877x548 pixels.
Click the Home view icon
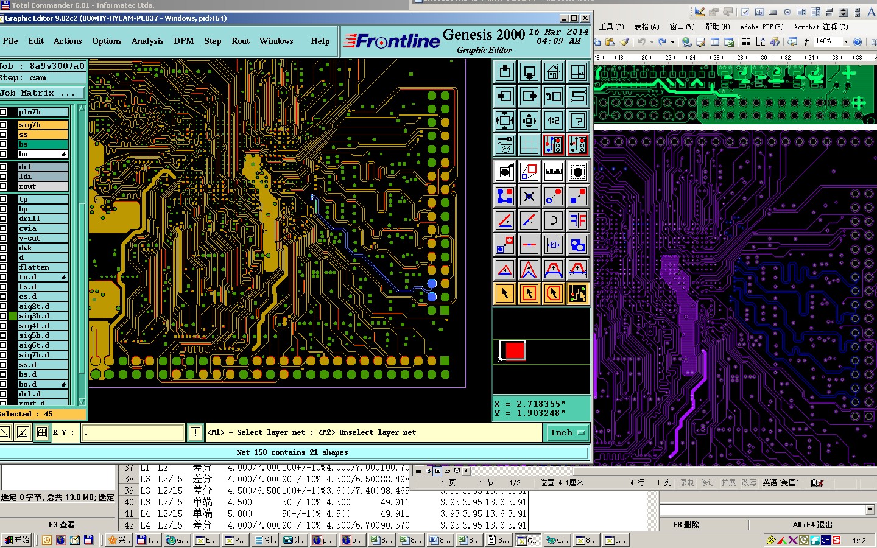tap(553, 72)
